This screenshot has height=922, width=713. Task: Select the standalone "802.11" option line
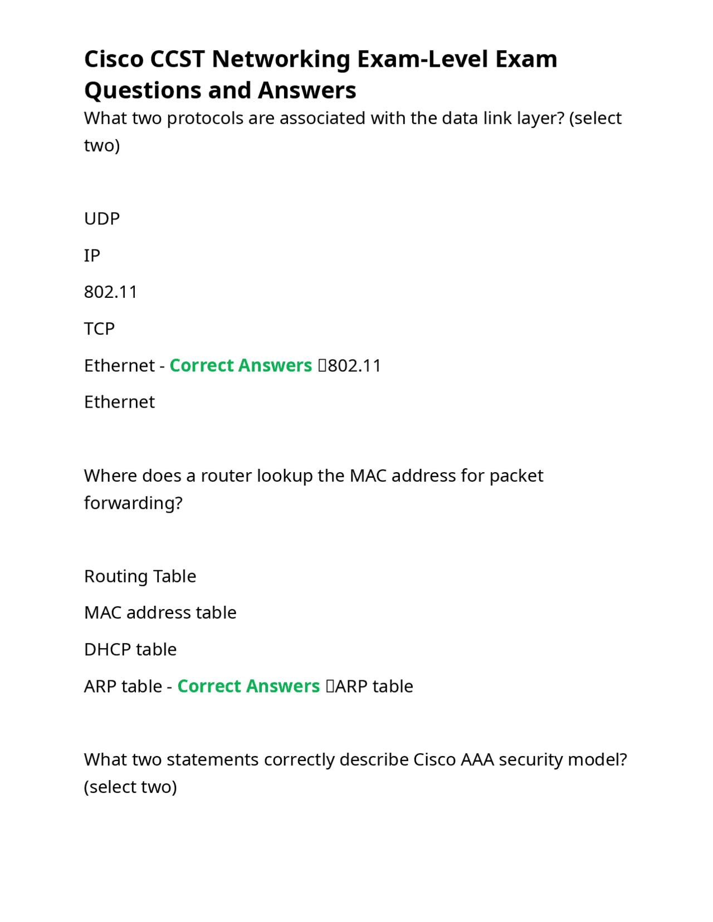(x=111, y=292)
